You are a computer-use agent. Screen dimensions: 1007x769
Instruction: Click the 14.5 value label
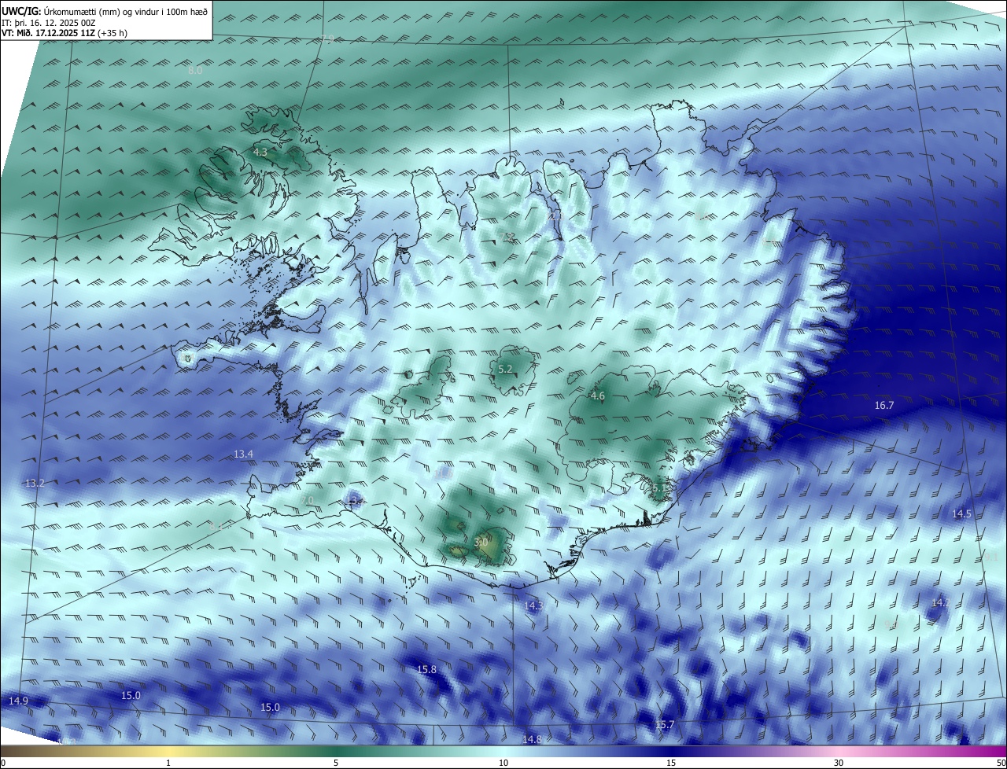pyautogui.click(x=962, y=514)
